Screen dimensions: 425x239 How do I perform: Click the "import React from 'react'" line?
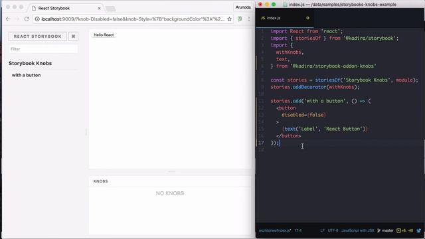pyautogui.click(x=307, y=31)
